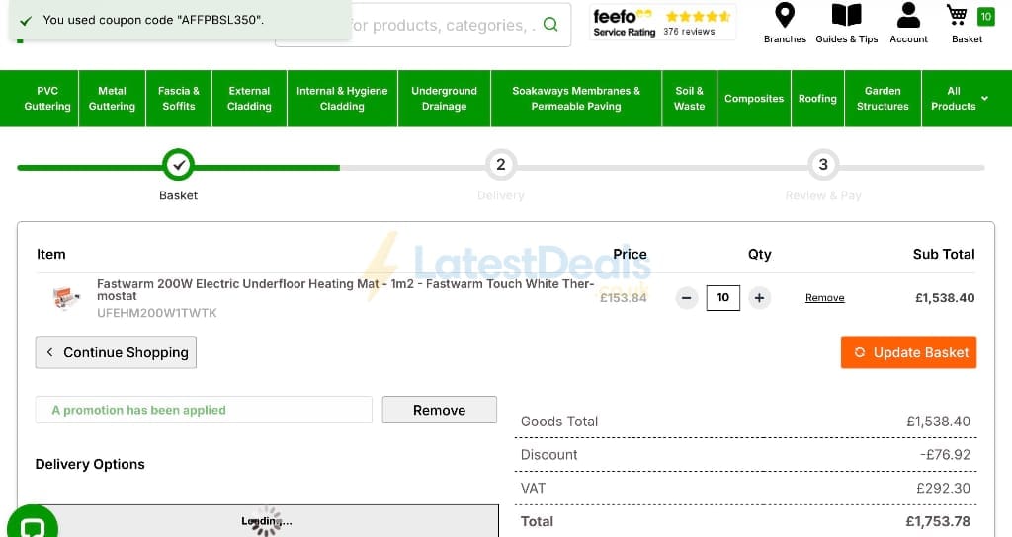Viewport: 1012px width, 537px height.
Task: Open Guides & Tips book icon
Action: (846, 16)
